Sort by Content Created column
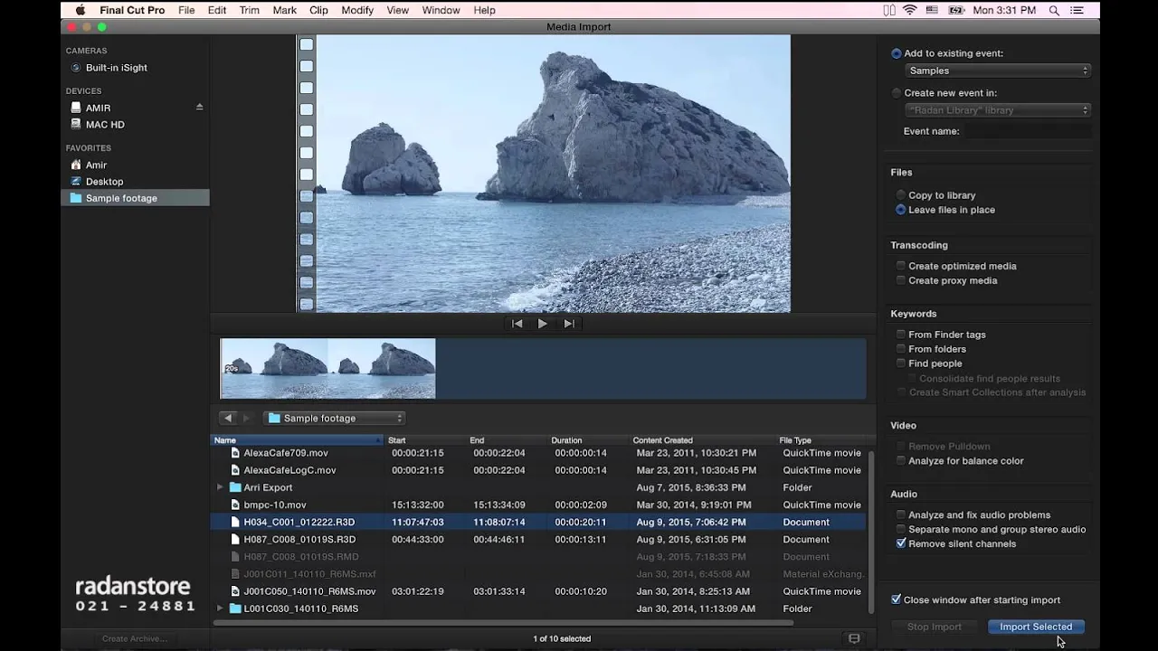Screen dimensions: 1158x651 702,440
